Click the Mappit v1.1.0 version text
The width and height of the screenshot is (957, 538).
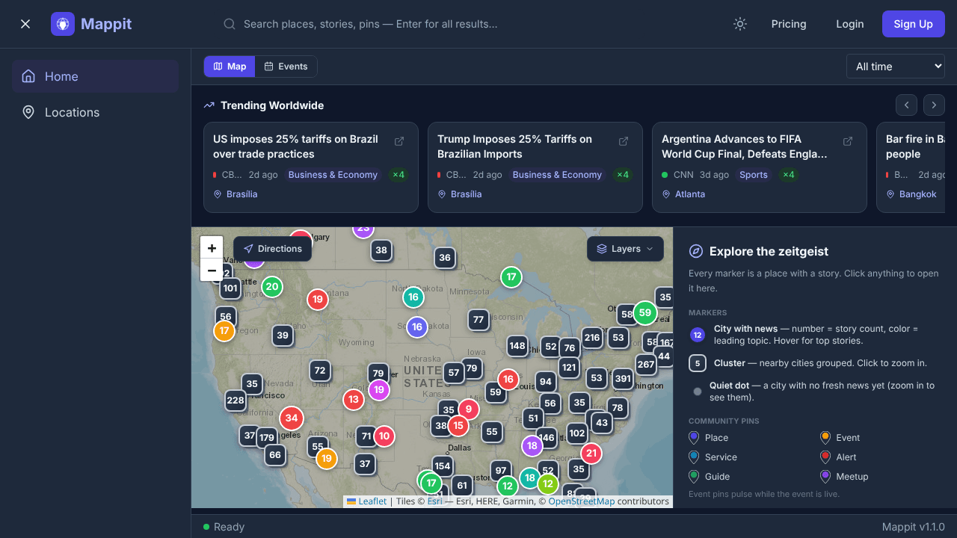pos(914,527)
